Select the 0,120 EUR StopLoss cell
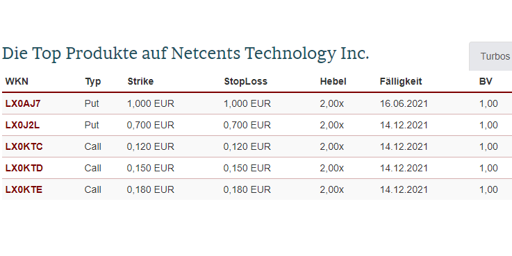This screenshot has height=256, width=512. (247, 147)
